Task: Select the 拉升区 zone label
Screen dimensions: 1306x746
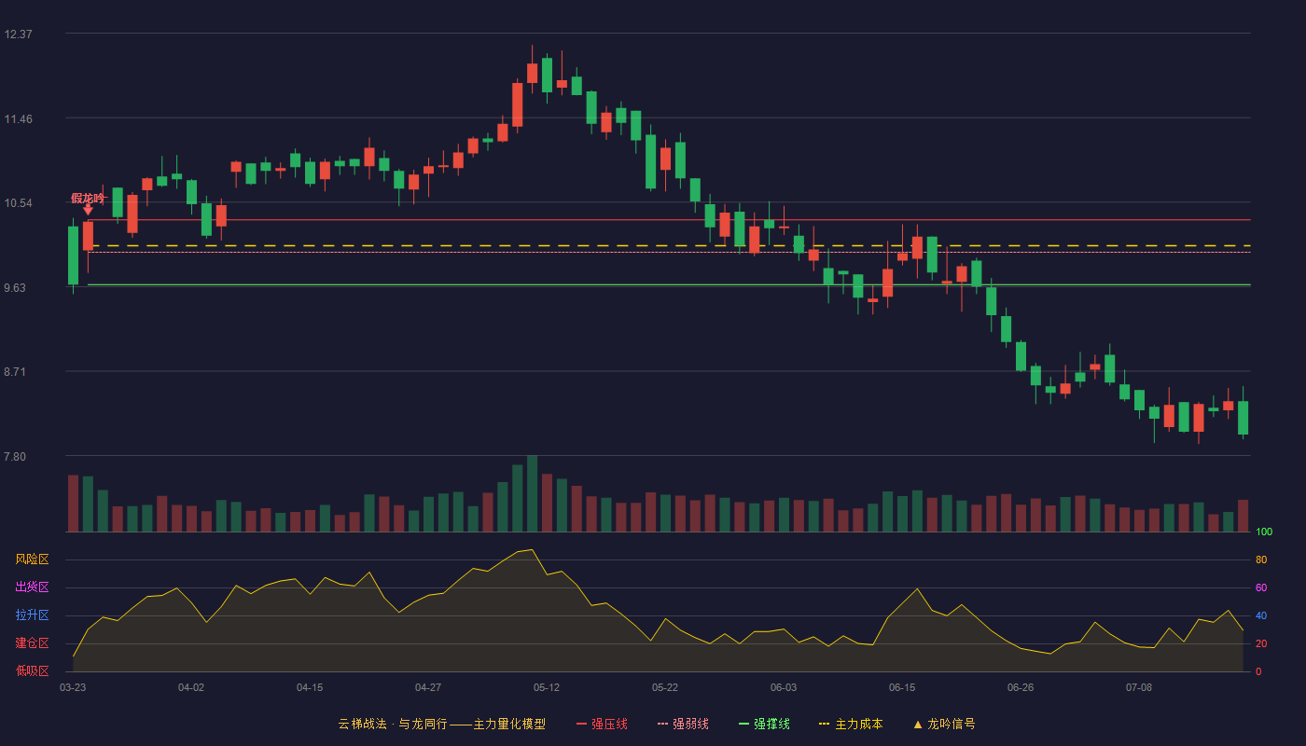Action: (x=32, y=615)
